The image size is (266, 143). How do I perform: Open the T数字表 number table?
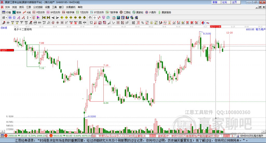(x=112, y=12)
